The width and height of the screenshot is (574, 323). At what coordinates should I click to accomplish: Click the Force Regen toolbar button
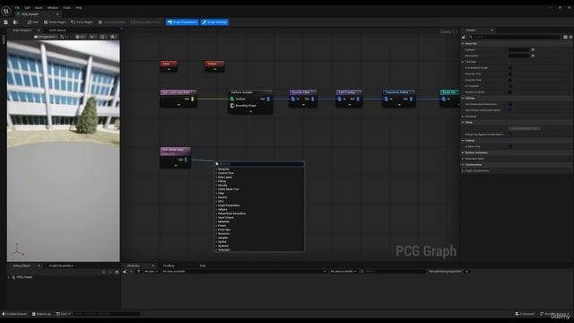pyautogui.click(x=82, y=22)
